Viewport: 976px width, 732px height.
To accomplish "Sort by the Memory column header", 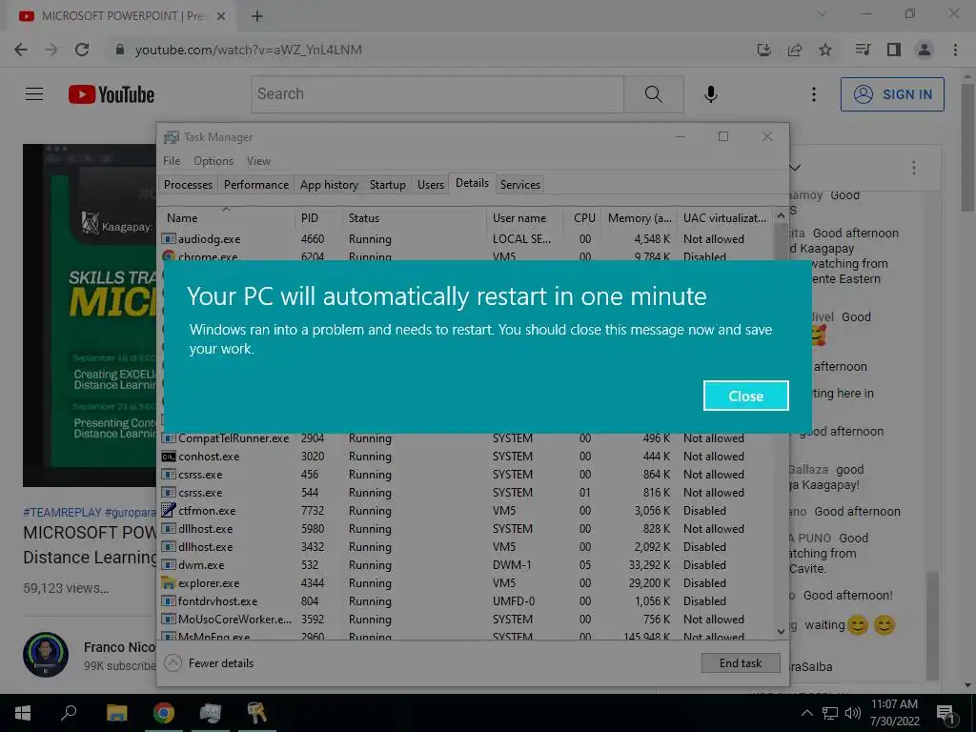I will [x=639, y=218].
